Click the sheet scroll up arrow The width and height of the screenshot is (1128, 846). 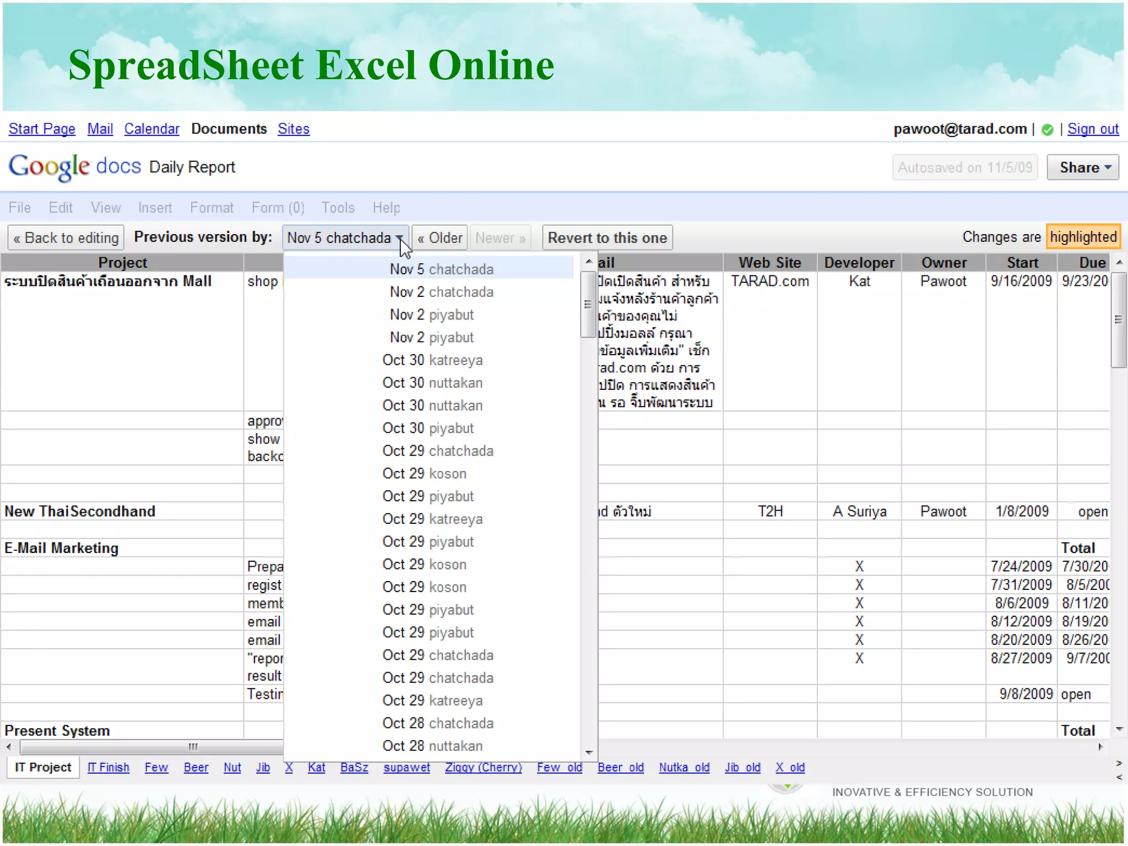(x=1119, y=263)
